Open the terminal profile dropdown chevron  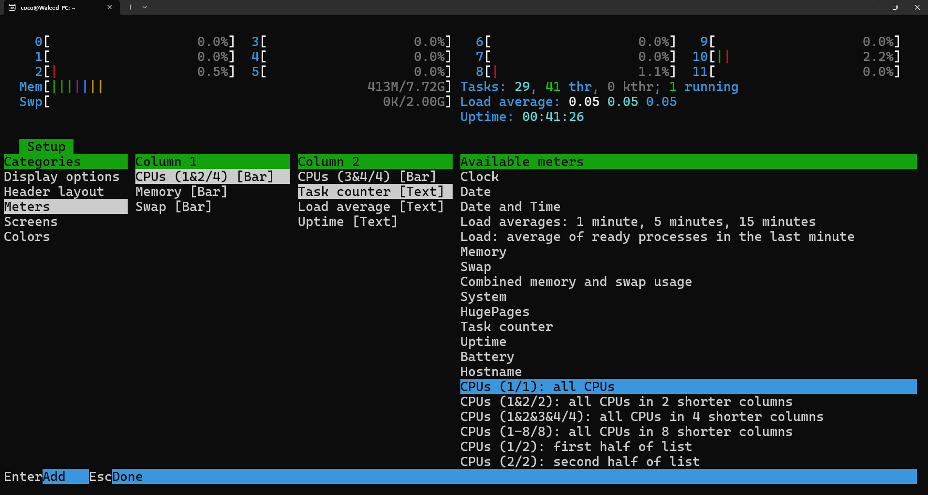tap(144, 7)
